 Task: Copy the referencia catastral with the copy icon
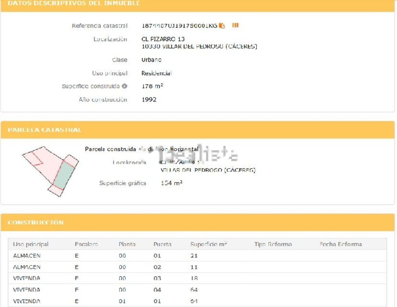point(222,26)
